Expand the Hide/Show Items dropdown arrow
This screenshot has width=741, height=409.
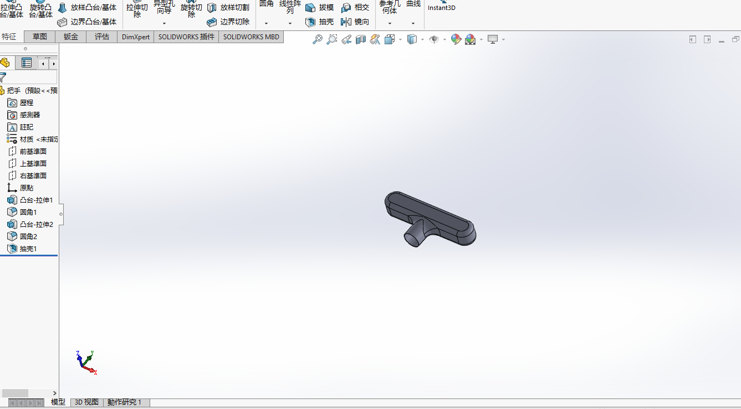pyautogui.click(x=444, y=39)
